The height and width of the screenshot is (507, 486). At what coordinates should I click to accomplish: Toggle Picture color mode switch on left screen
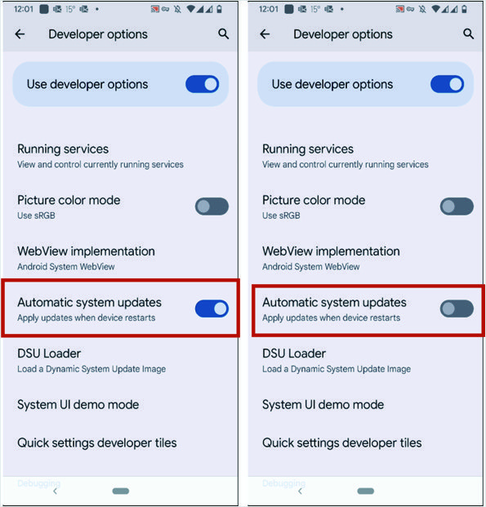coord(212,207)
